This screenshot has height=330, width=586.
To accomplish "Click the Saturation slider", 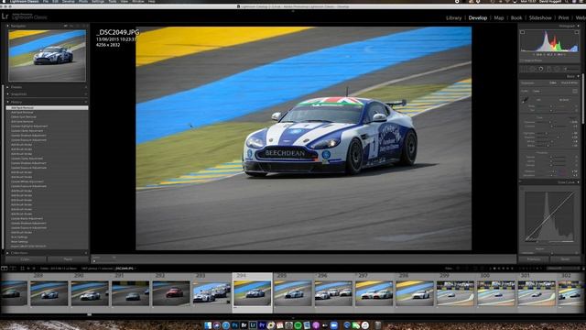I will tap(552, 175).
